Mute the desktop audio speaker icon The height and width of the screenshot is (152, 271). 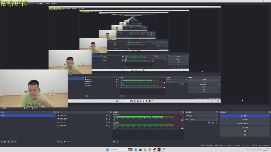pyautogui.click(x=114, y=128)
